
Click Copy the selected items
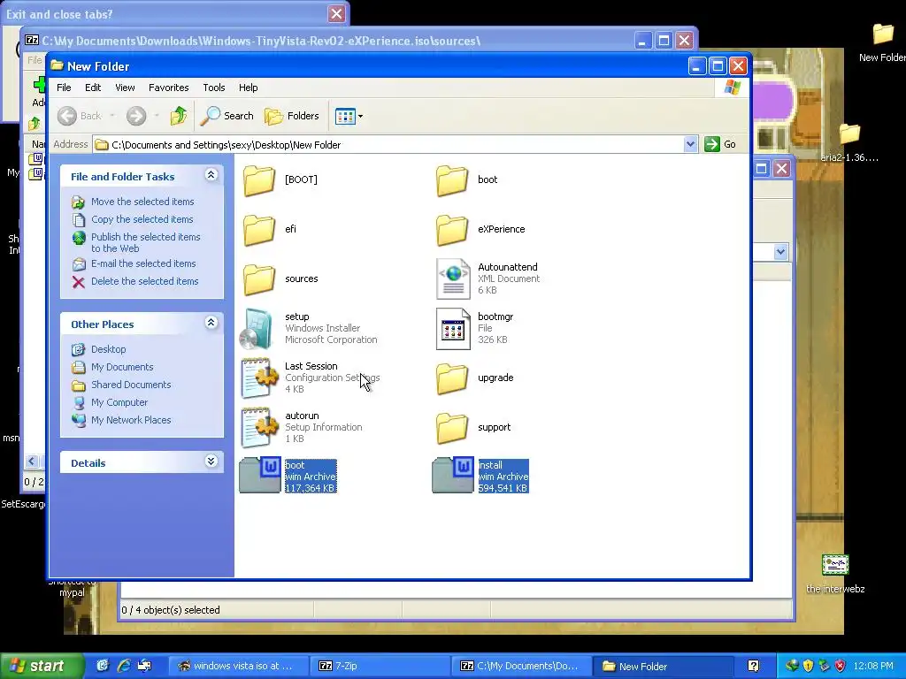[142, 219]
